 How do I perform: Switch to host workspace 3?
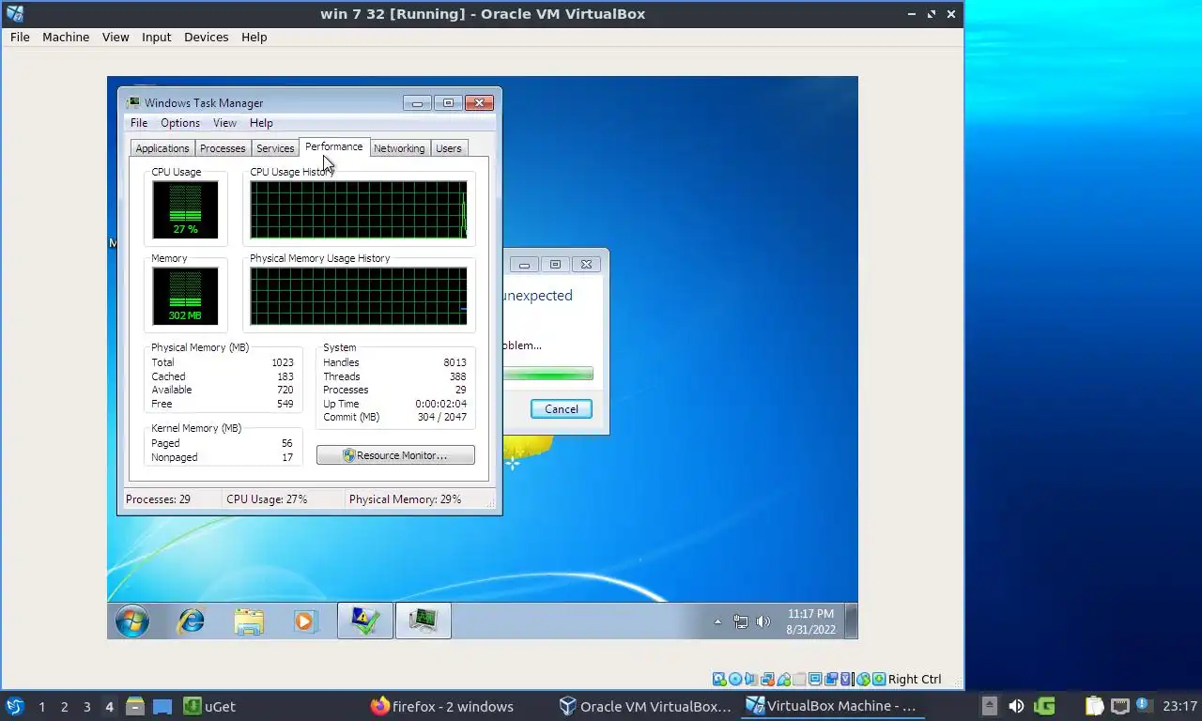click(x=86, y=707)
